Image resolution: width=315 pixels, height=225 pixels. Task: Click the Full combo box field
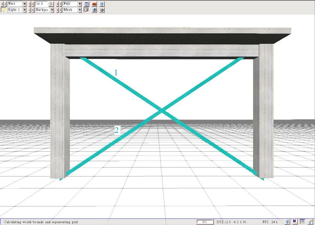coord(70,4)
